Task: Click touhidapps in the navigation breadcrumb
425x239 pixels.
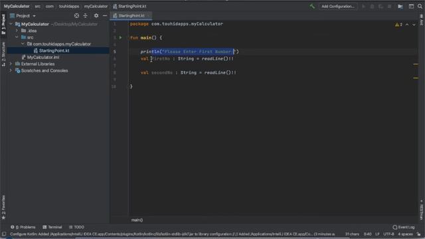Action: coord(69,6)
